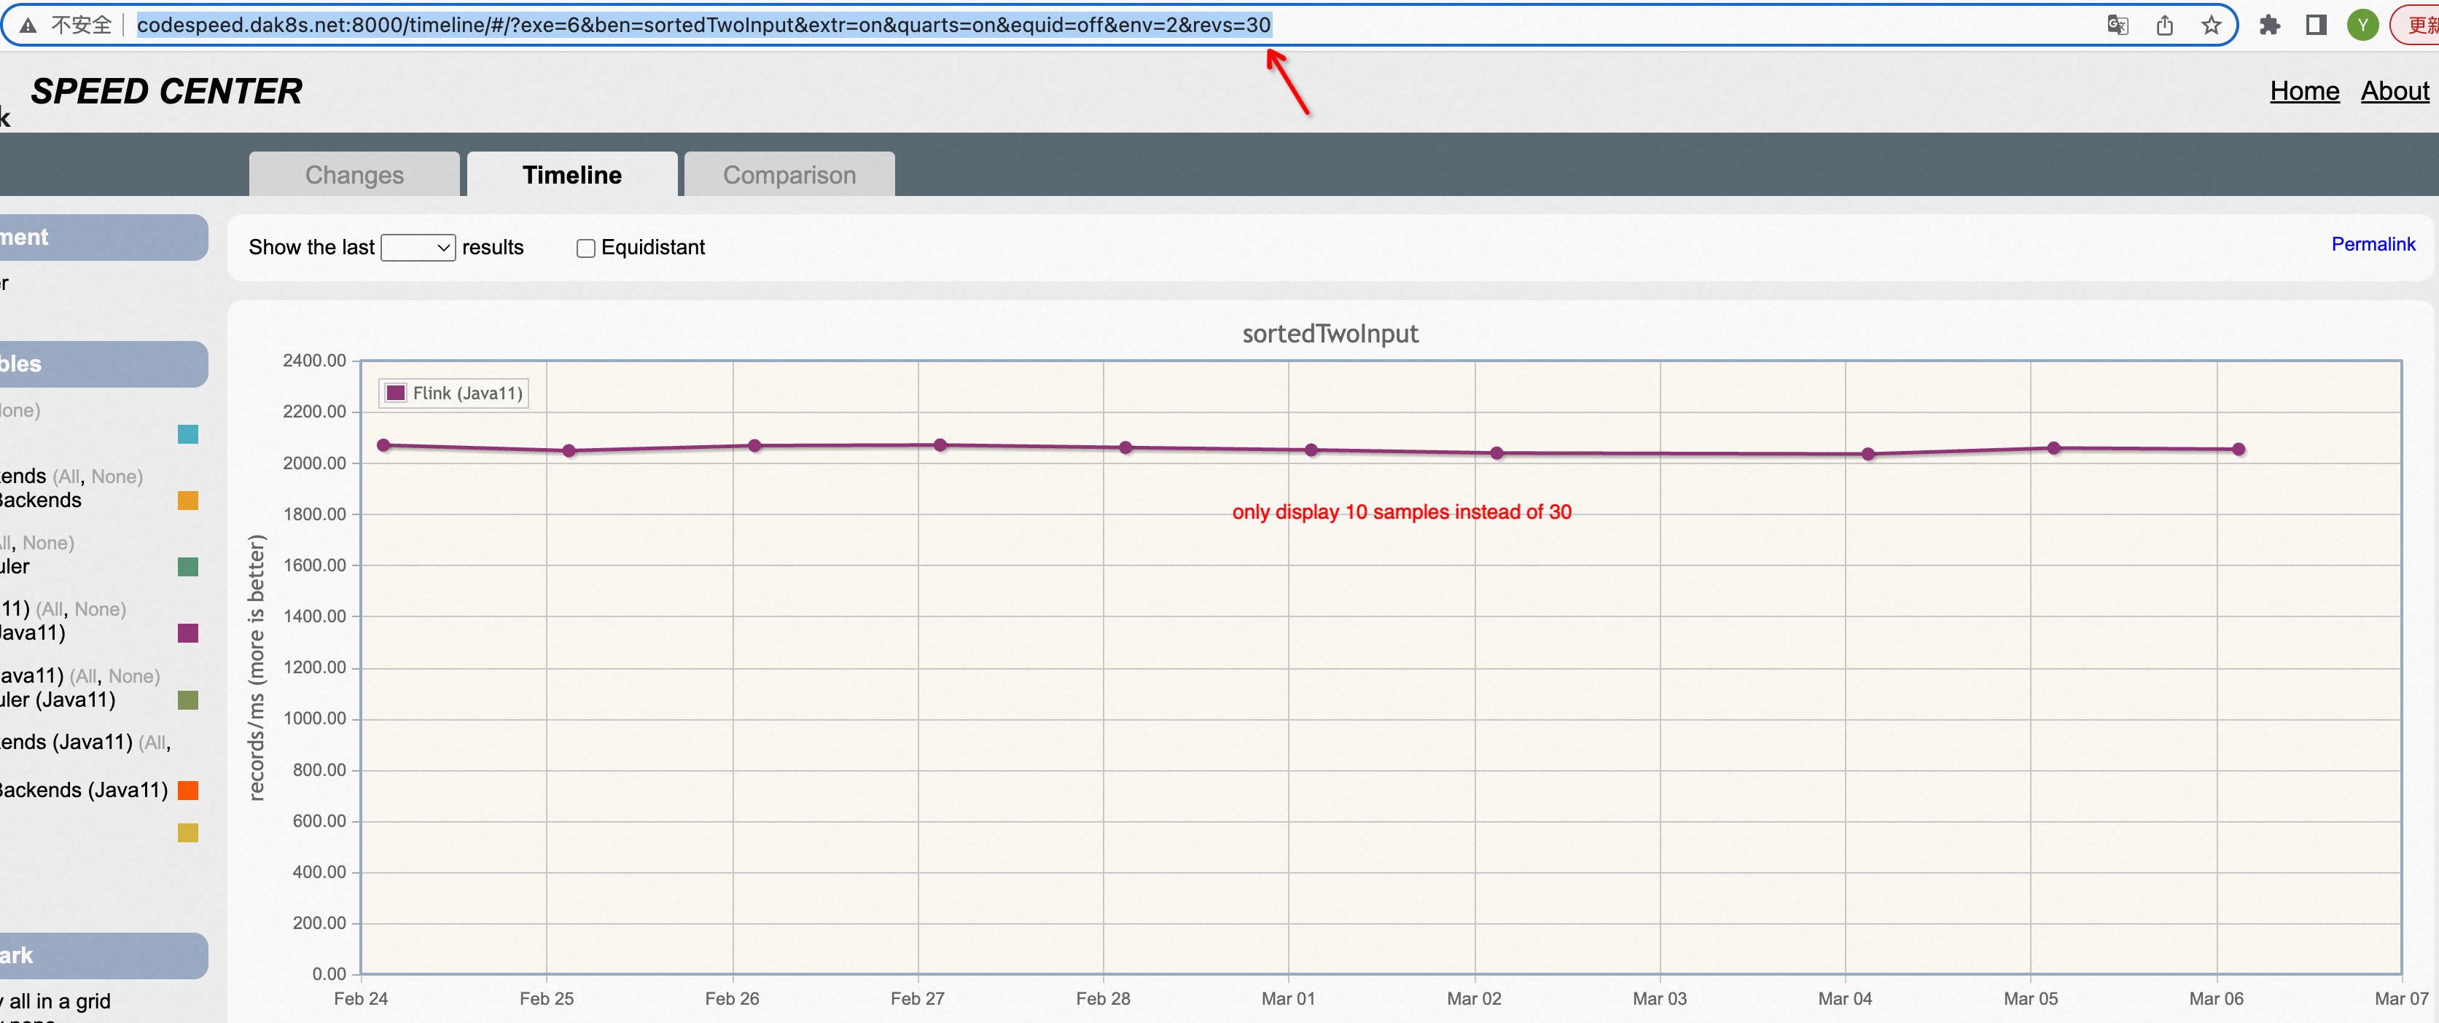Switch to the Changes tab

coord(354,175)
